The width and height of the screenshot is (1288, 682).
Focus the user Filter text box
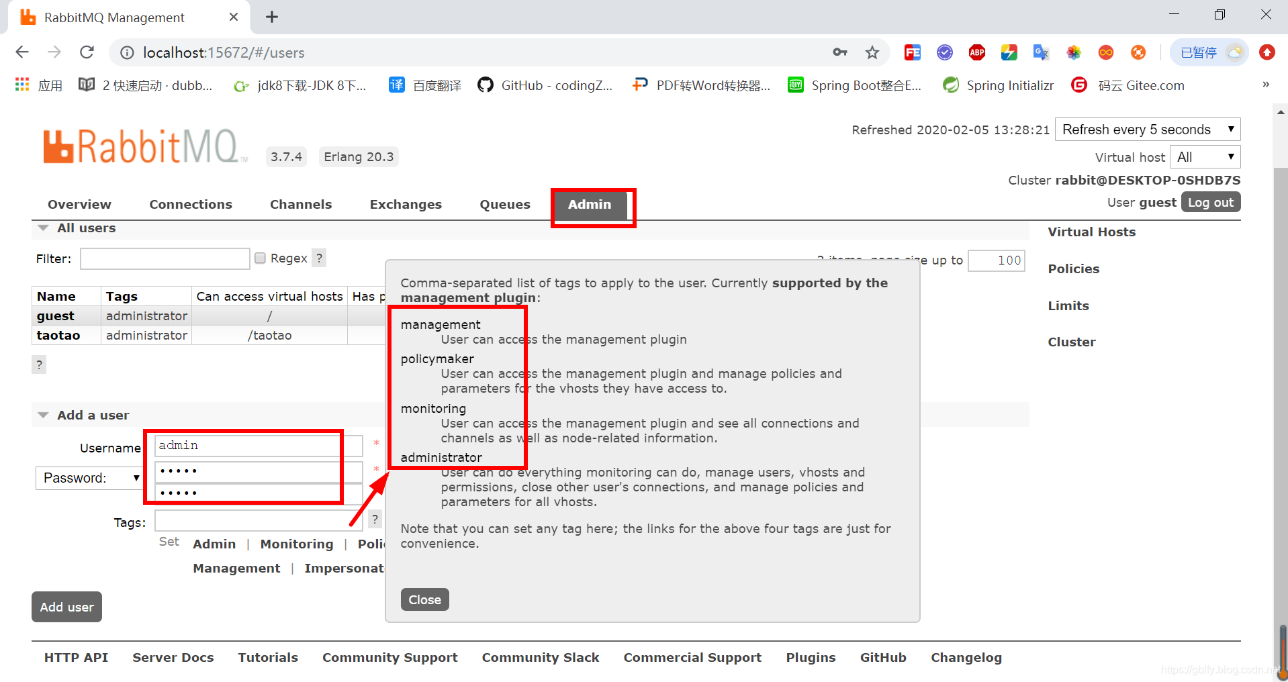tap(165, 258)
